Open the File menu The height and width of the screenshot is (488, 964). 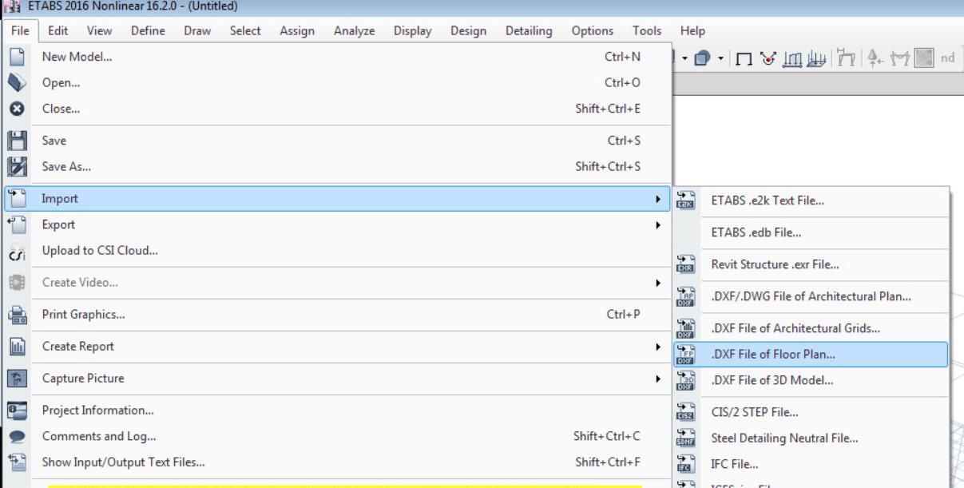tap(21, 30)
